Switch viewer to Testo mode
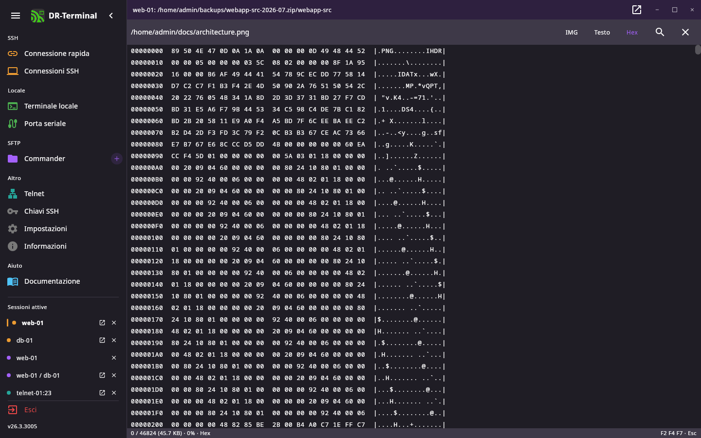 click(602, 32)
